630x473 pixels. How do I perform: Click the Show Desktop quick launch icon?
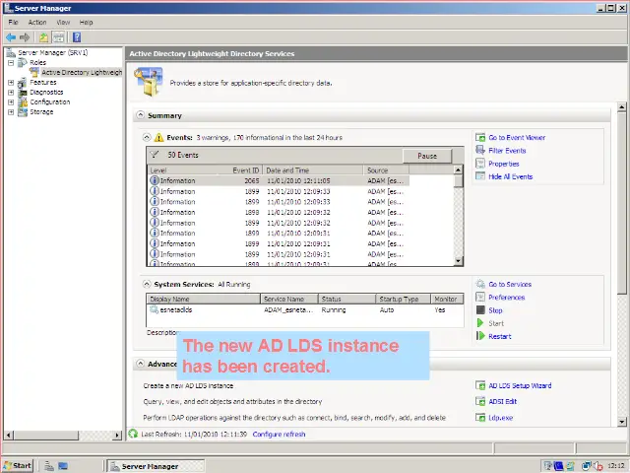tap(63, 466)
